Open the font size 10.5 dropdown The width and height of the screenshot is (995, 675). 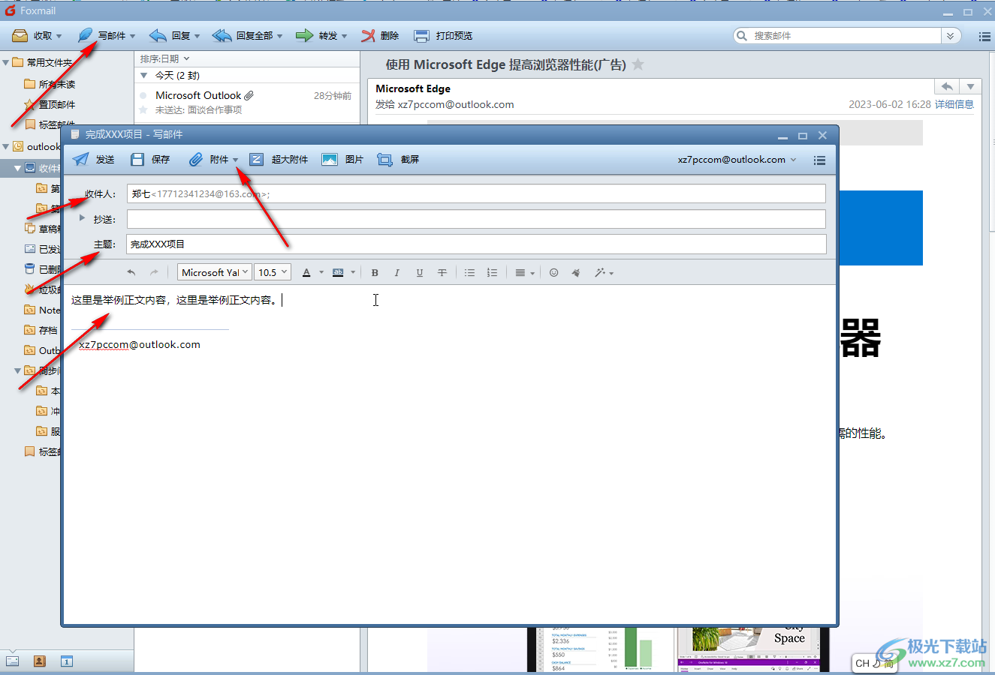[273, 273]
